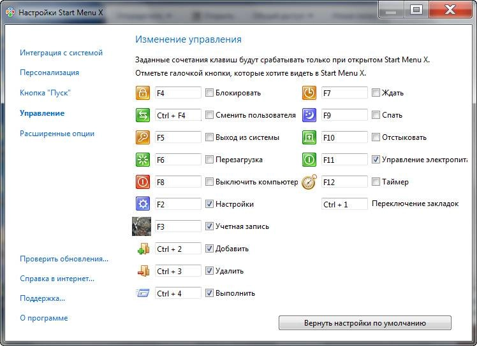The width and height of the screenshot is (477, 346).
Task: Click the F5 hotkey field
Action: tap(178, 137)
